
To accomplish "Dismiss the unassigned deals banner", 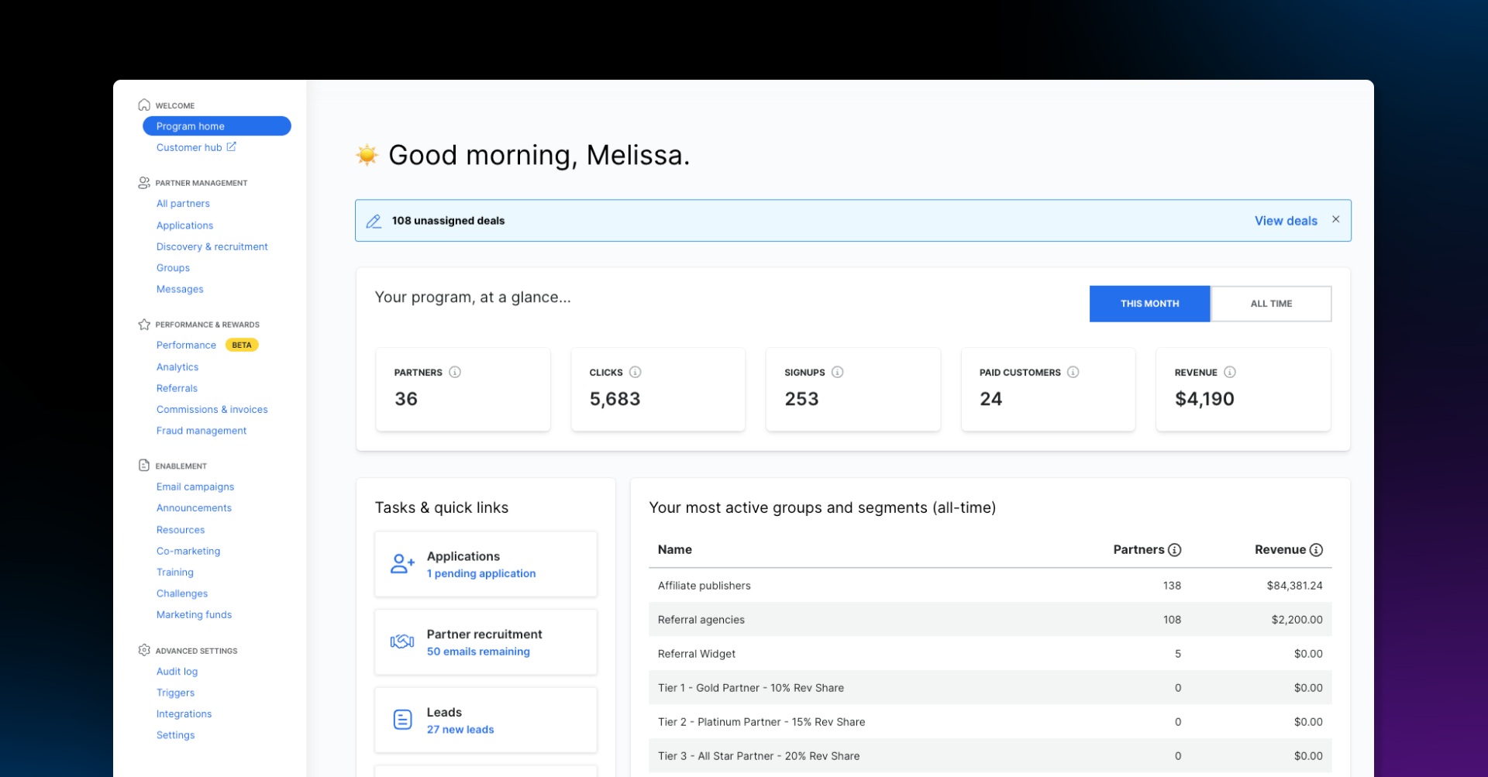I will (x=1336, y=219).
